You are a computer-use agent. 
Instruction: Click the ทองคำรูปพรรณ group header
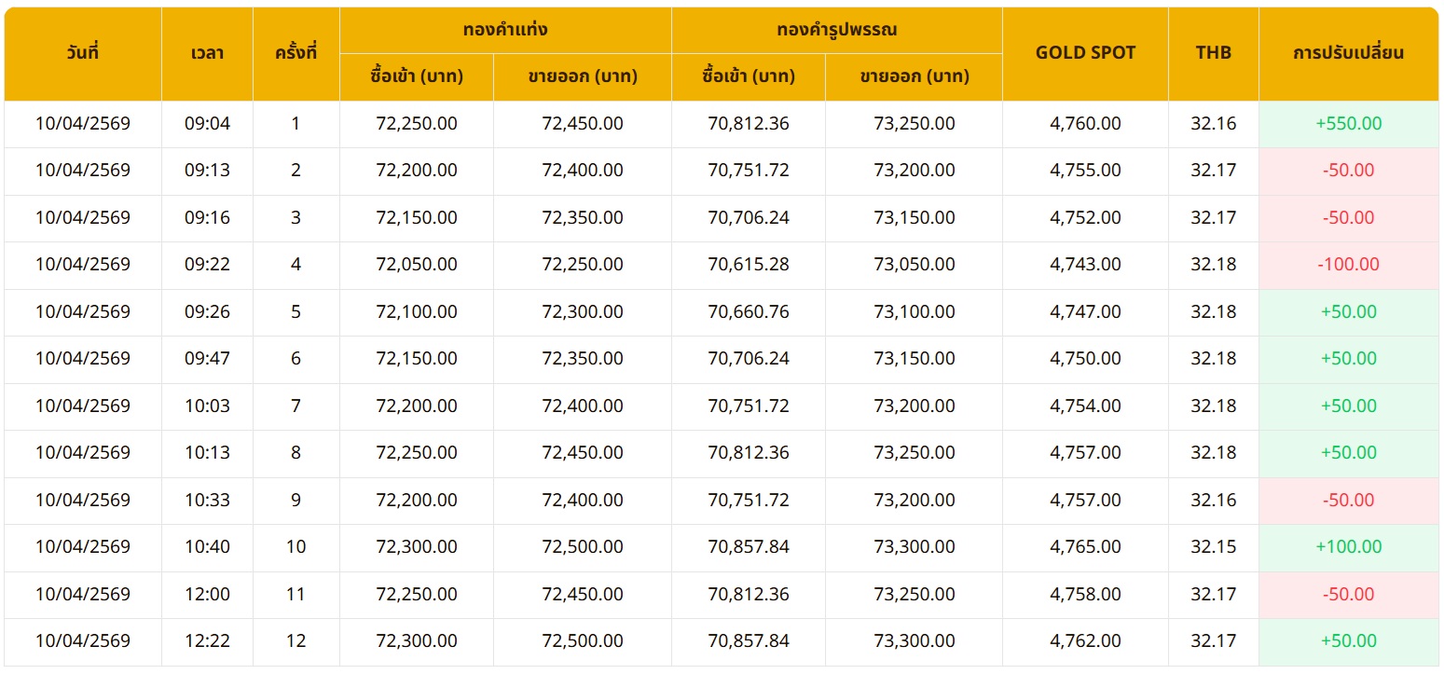[836, 30]
